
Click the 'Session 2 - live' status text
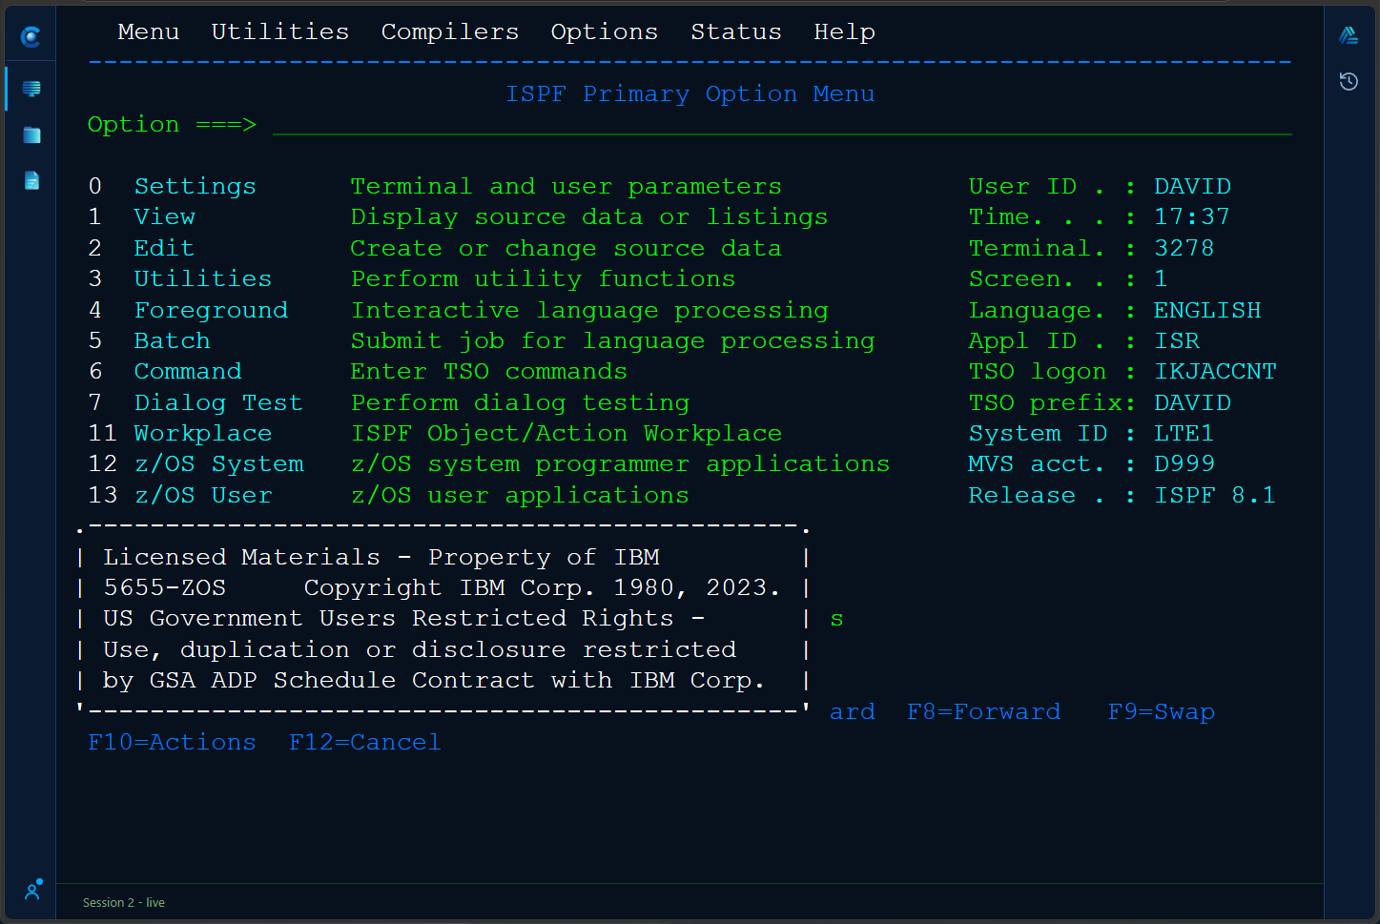click(x=124, y=902)
